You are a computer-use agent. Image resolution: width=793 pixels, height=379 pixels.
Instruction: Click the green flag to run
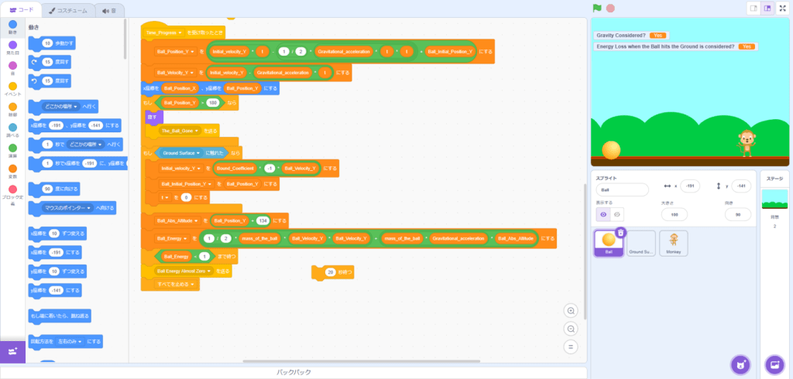(597, 8)
